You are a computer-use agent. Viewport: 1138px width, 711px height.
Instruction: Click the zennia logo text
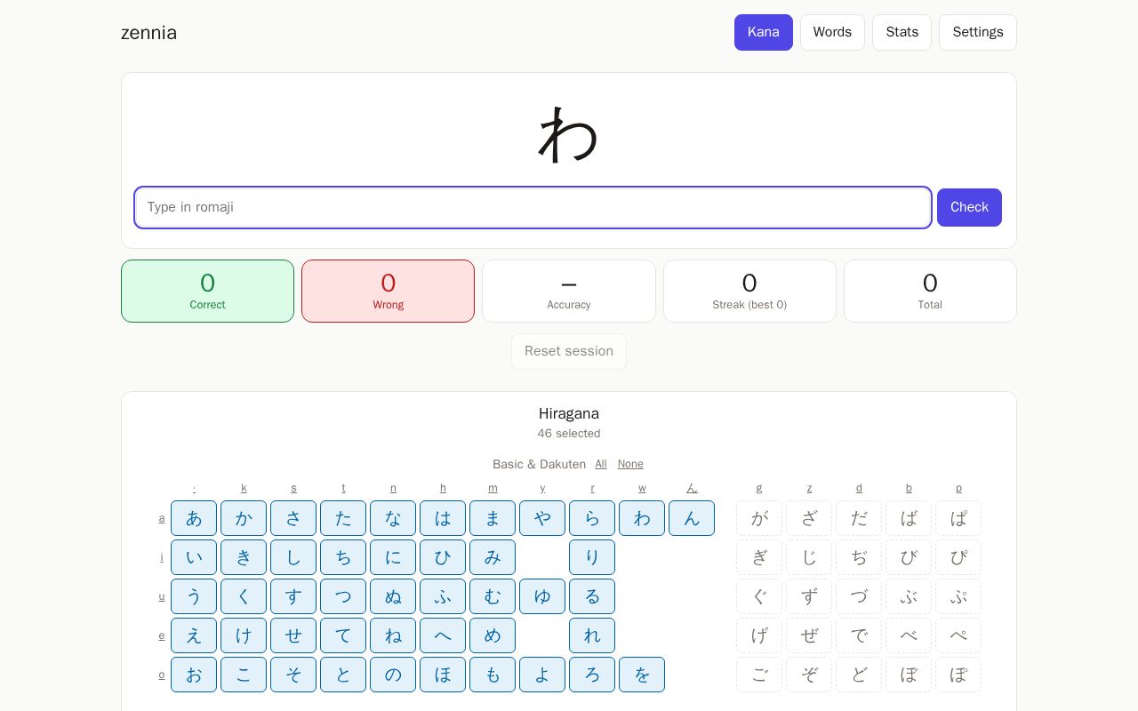[x=148, y=33]
